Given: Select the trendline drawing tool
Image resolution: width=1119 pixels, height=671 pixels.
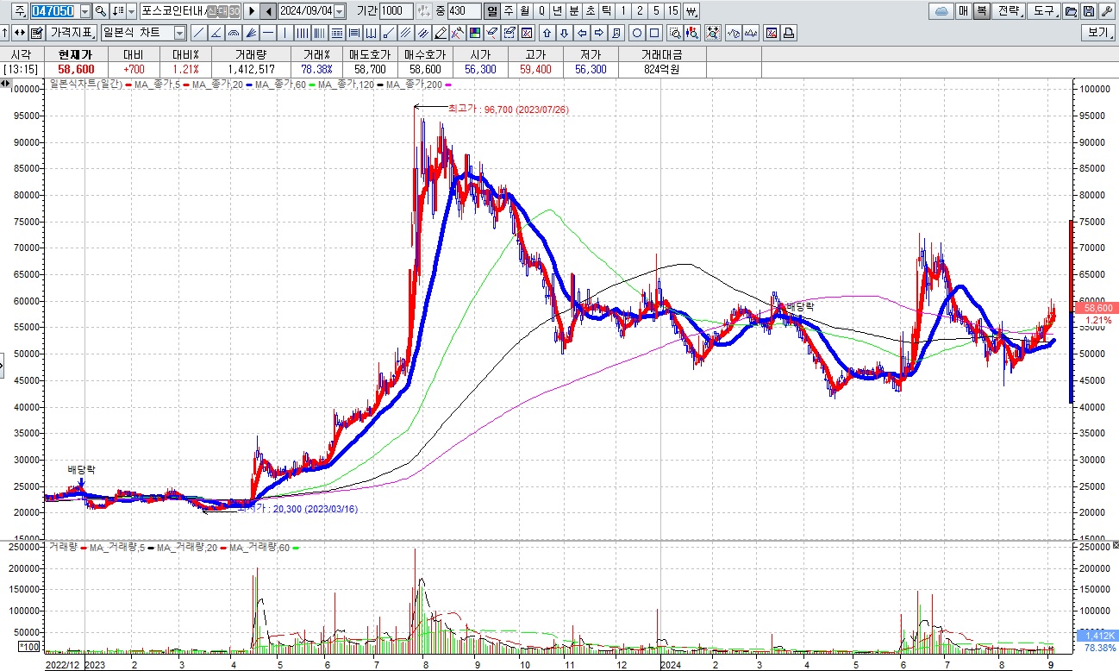Looking at the screenshot, I should coord(198,33).
